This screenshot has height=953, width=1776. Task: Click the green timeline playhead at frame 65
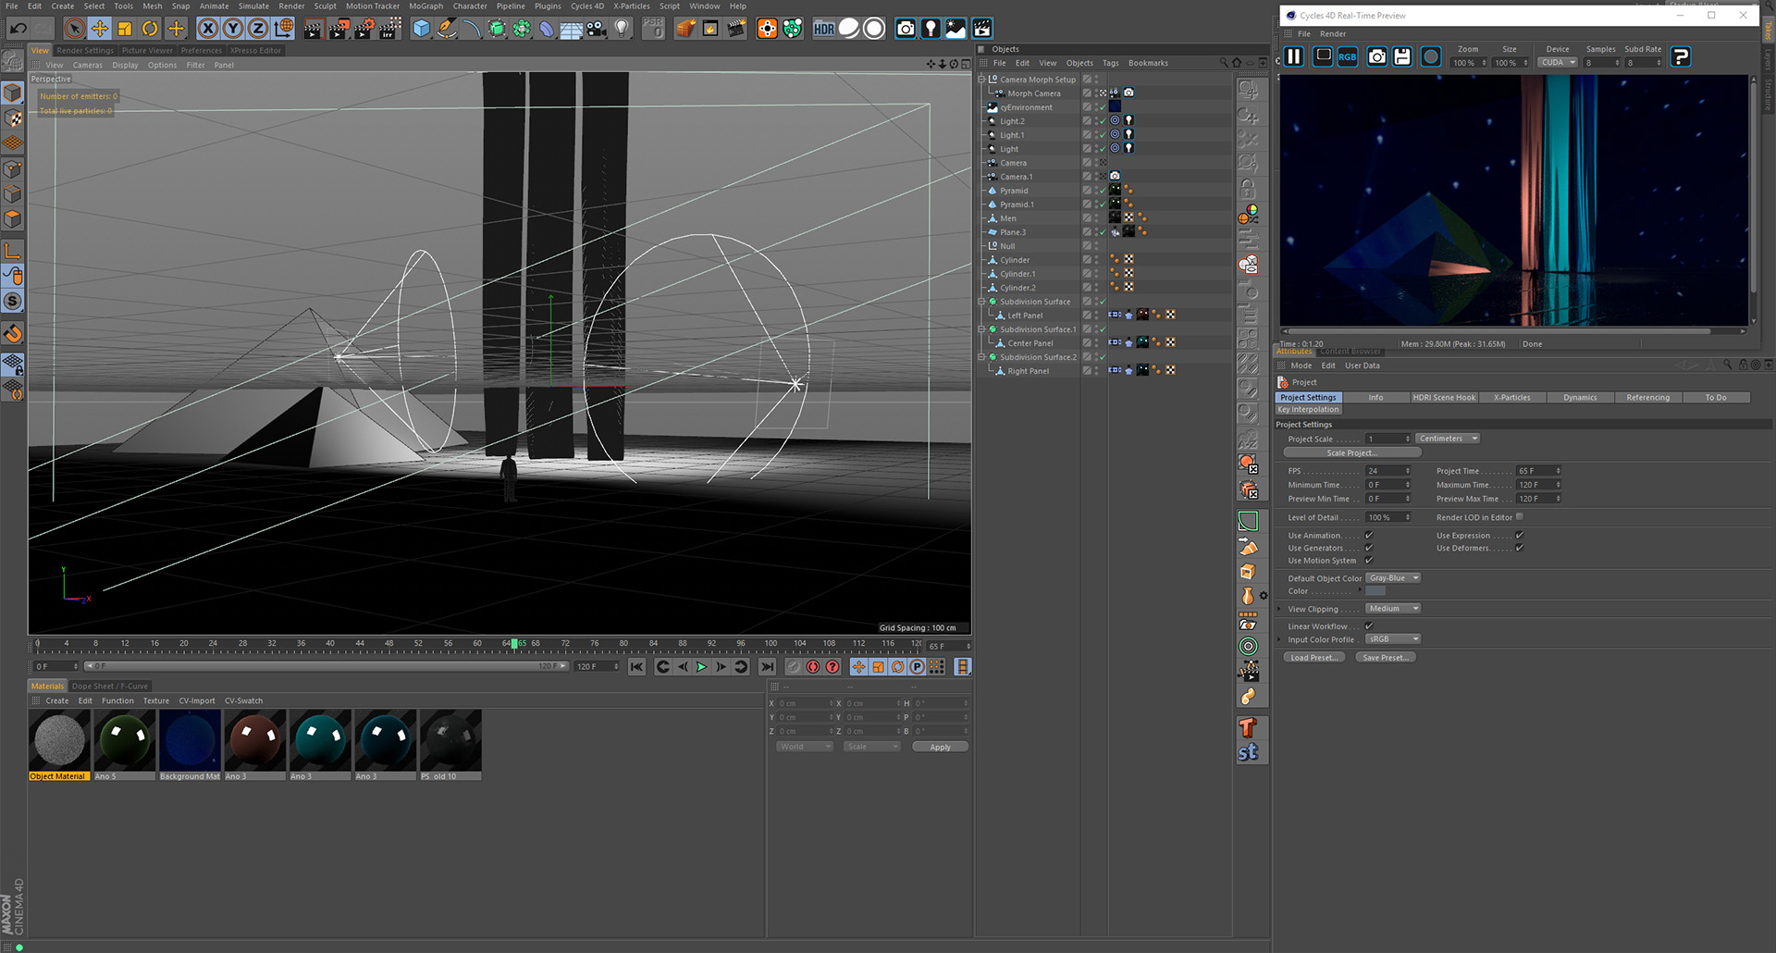514,643
